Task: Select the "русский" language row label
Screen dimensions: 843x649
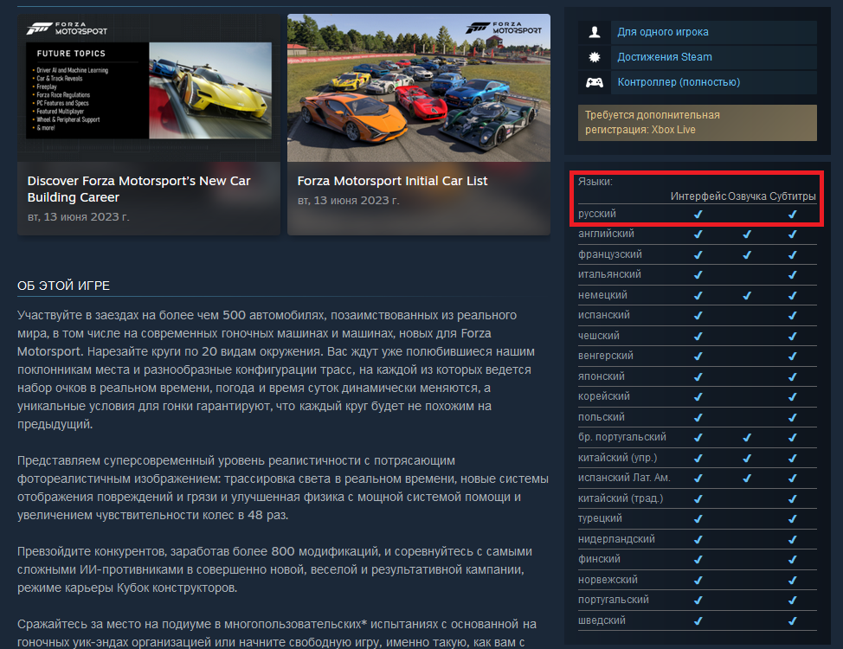Action: 597,214
